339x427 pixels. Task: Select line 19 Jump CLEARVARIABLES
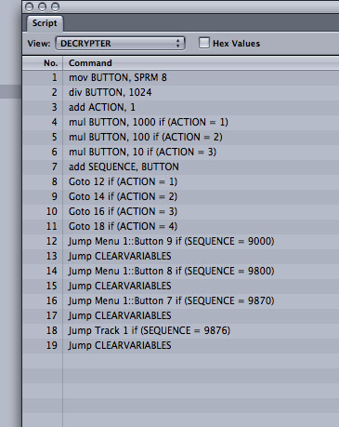click(x=181, y=345)
